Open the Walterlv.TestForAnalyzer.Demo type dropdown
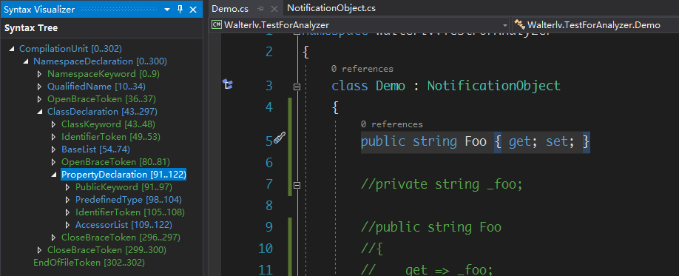 (594, 24)
